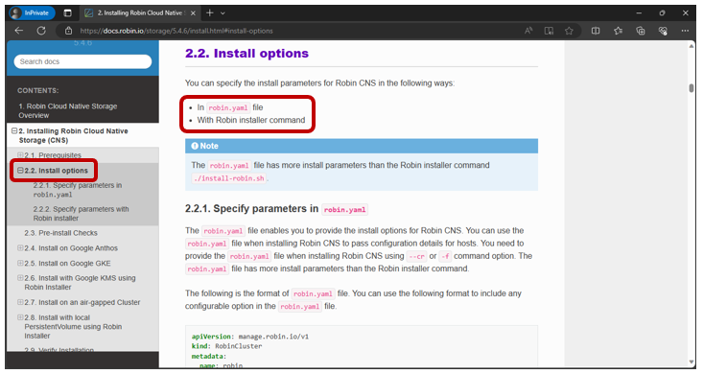Open 2.5 Install on Google GKE link
The image size is (703, 374).
pos(67,263)
